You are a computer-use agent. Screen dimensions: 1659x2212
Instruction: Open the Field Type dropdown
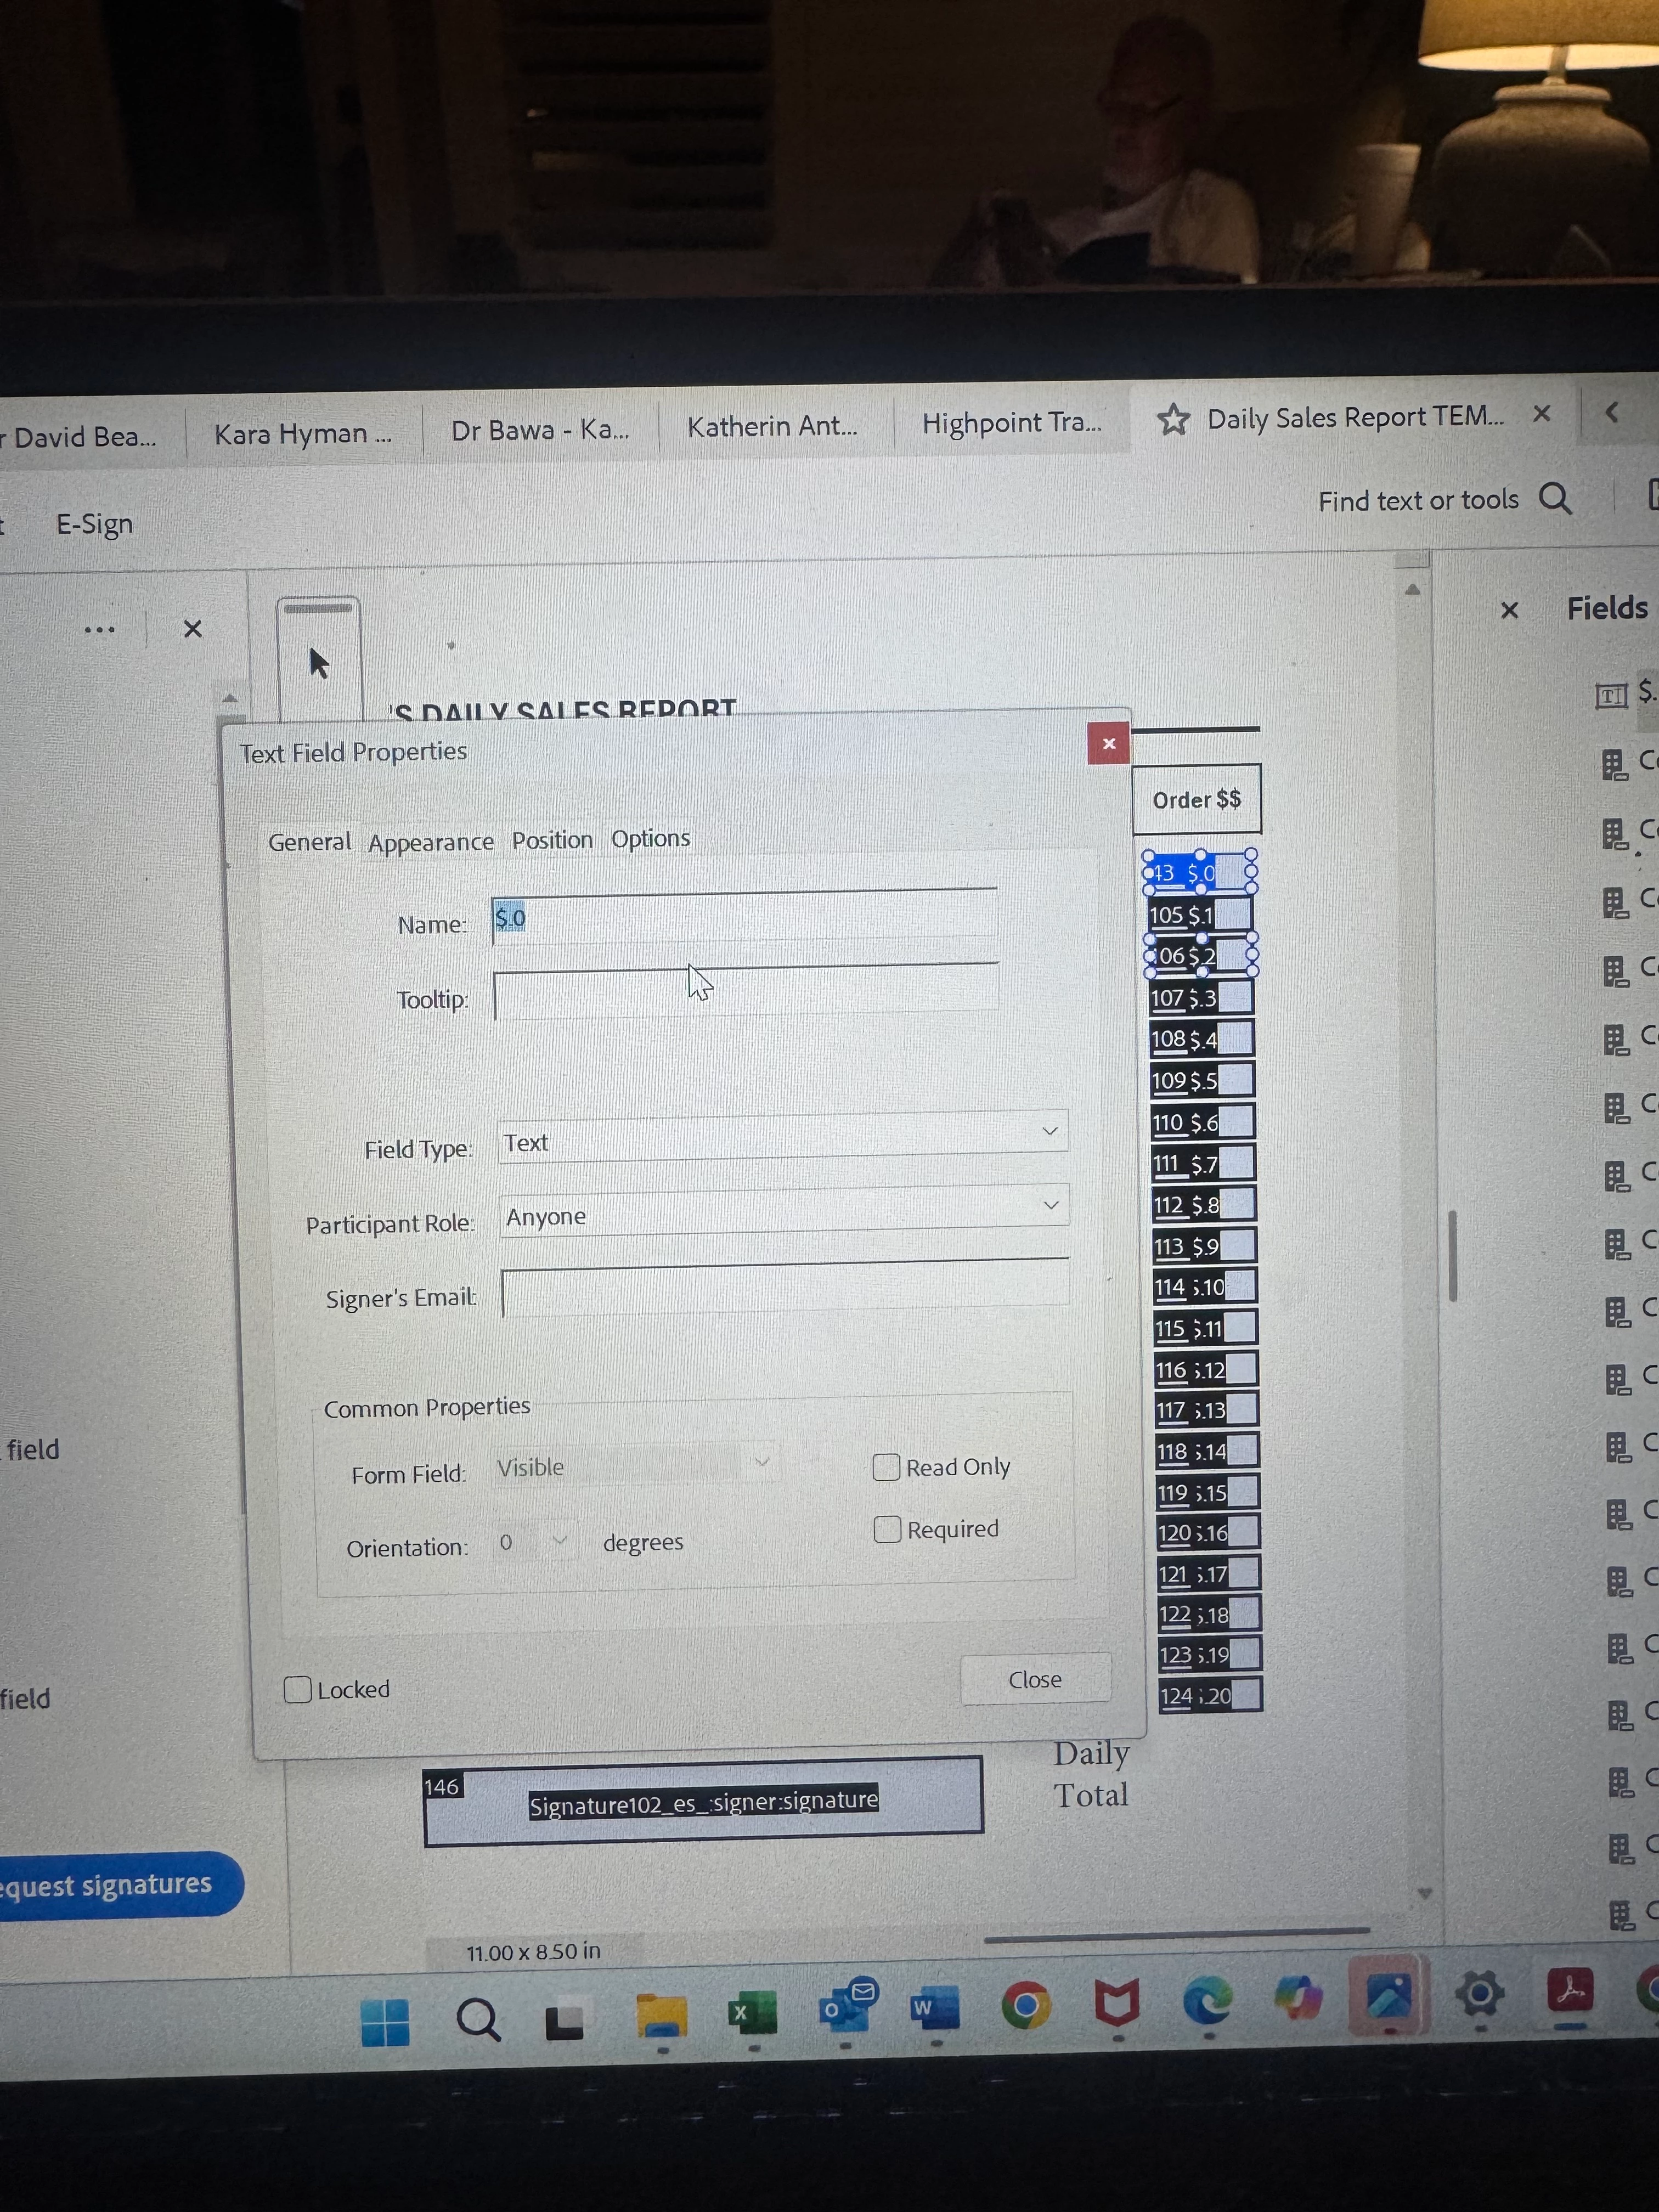pyautogui.click(x=782, y=1138)
